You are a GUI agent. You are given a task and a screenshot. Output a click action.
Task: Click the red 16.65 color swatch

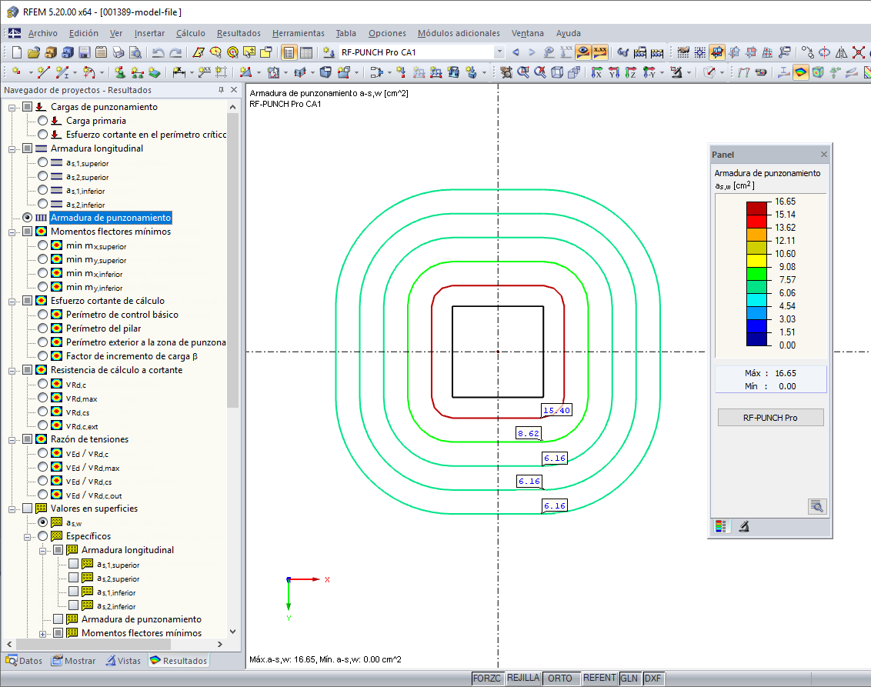pos(756,208)
